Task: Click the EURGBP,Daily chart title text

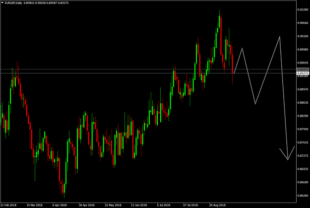Action: tap(13, 3)
